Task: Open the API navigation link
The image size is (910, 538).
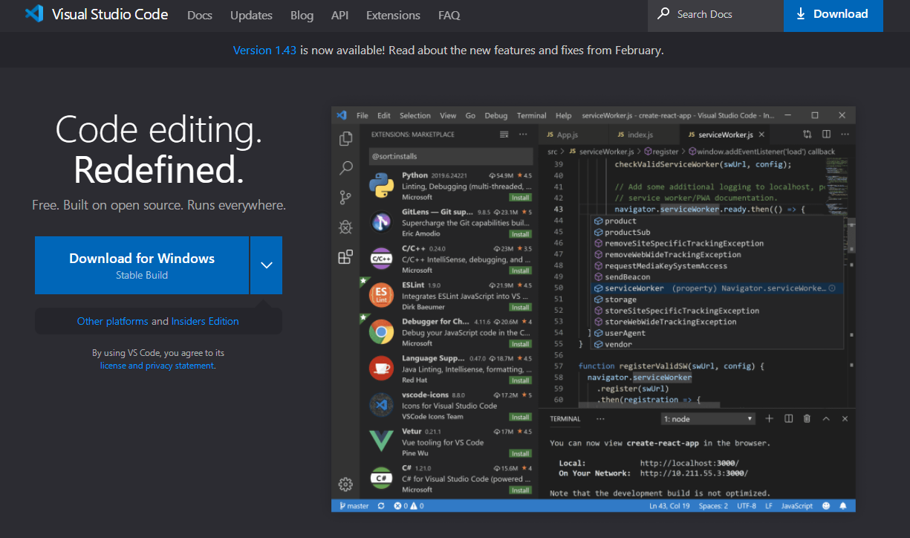Action: tap(339, 15)
